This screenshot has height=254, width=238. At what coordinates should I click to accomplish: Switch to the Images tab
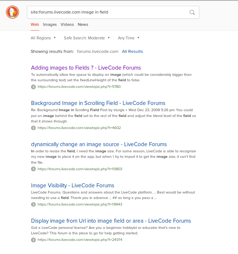pos(50,24)
